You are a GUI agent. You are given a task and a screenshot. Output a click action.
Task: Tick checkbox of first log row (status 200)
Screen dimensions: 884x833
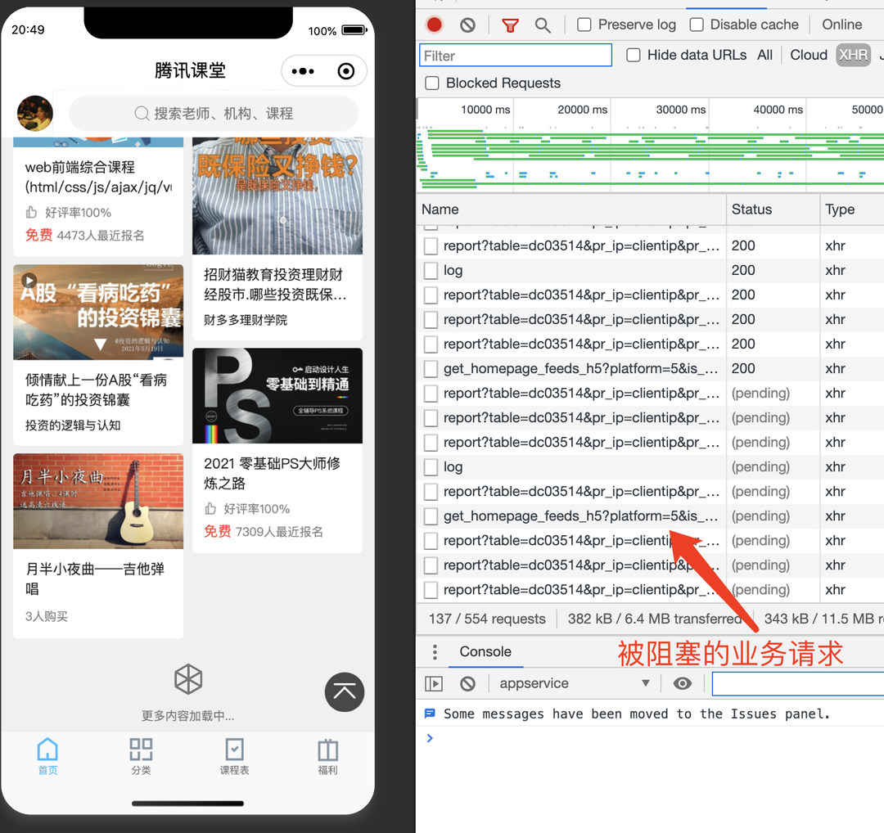pos(431,271)
